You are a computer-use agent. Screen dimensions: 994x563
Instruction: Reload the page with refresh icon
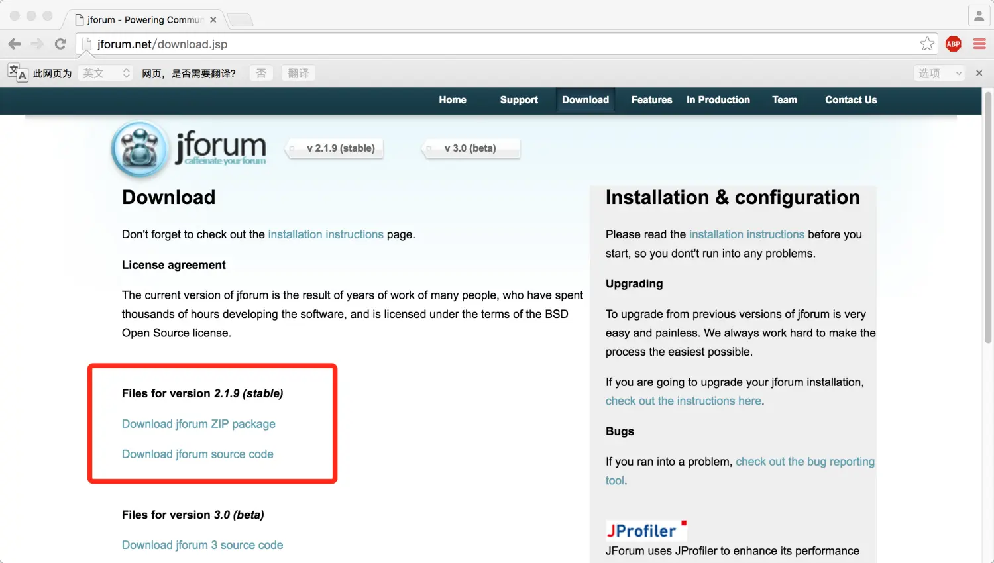(60, 44)
